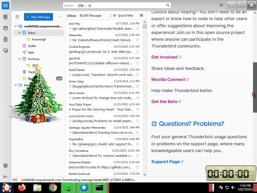Select the Drafts folder
Screen dimensions: 257x193
pyautogui.click(x=38, y=46)
